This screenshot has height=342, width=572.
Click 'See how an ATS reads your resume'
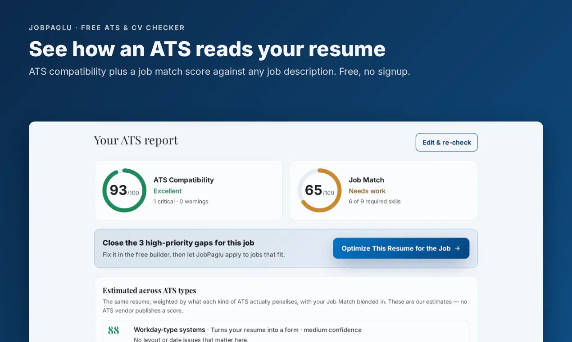point(207,49)
